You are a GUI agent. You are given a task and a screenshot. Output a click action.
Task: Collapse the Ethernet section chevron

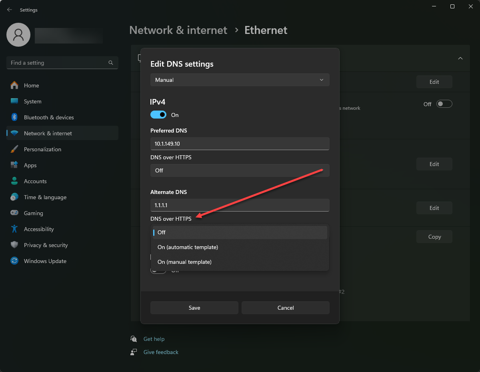[x=460, y=58]
